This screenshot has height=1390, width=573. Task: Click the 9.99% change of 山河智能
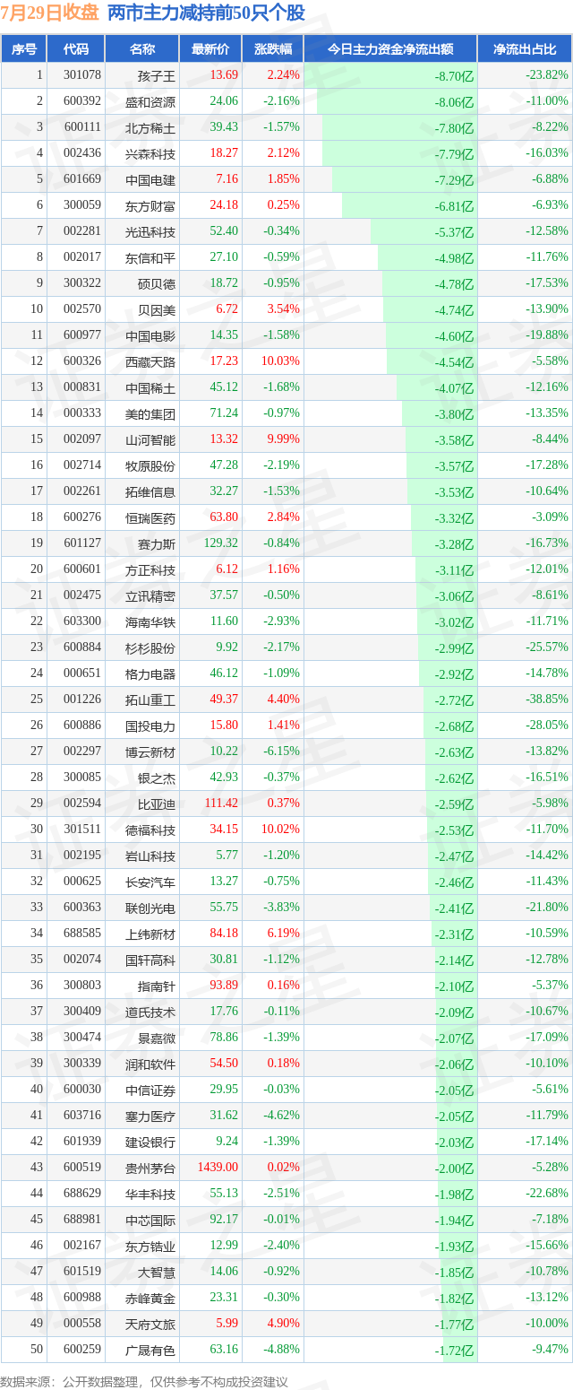click(283, 439)
